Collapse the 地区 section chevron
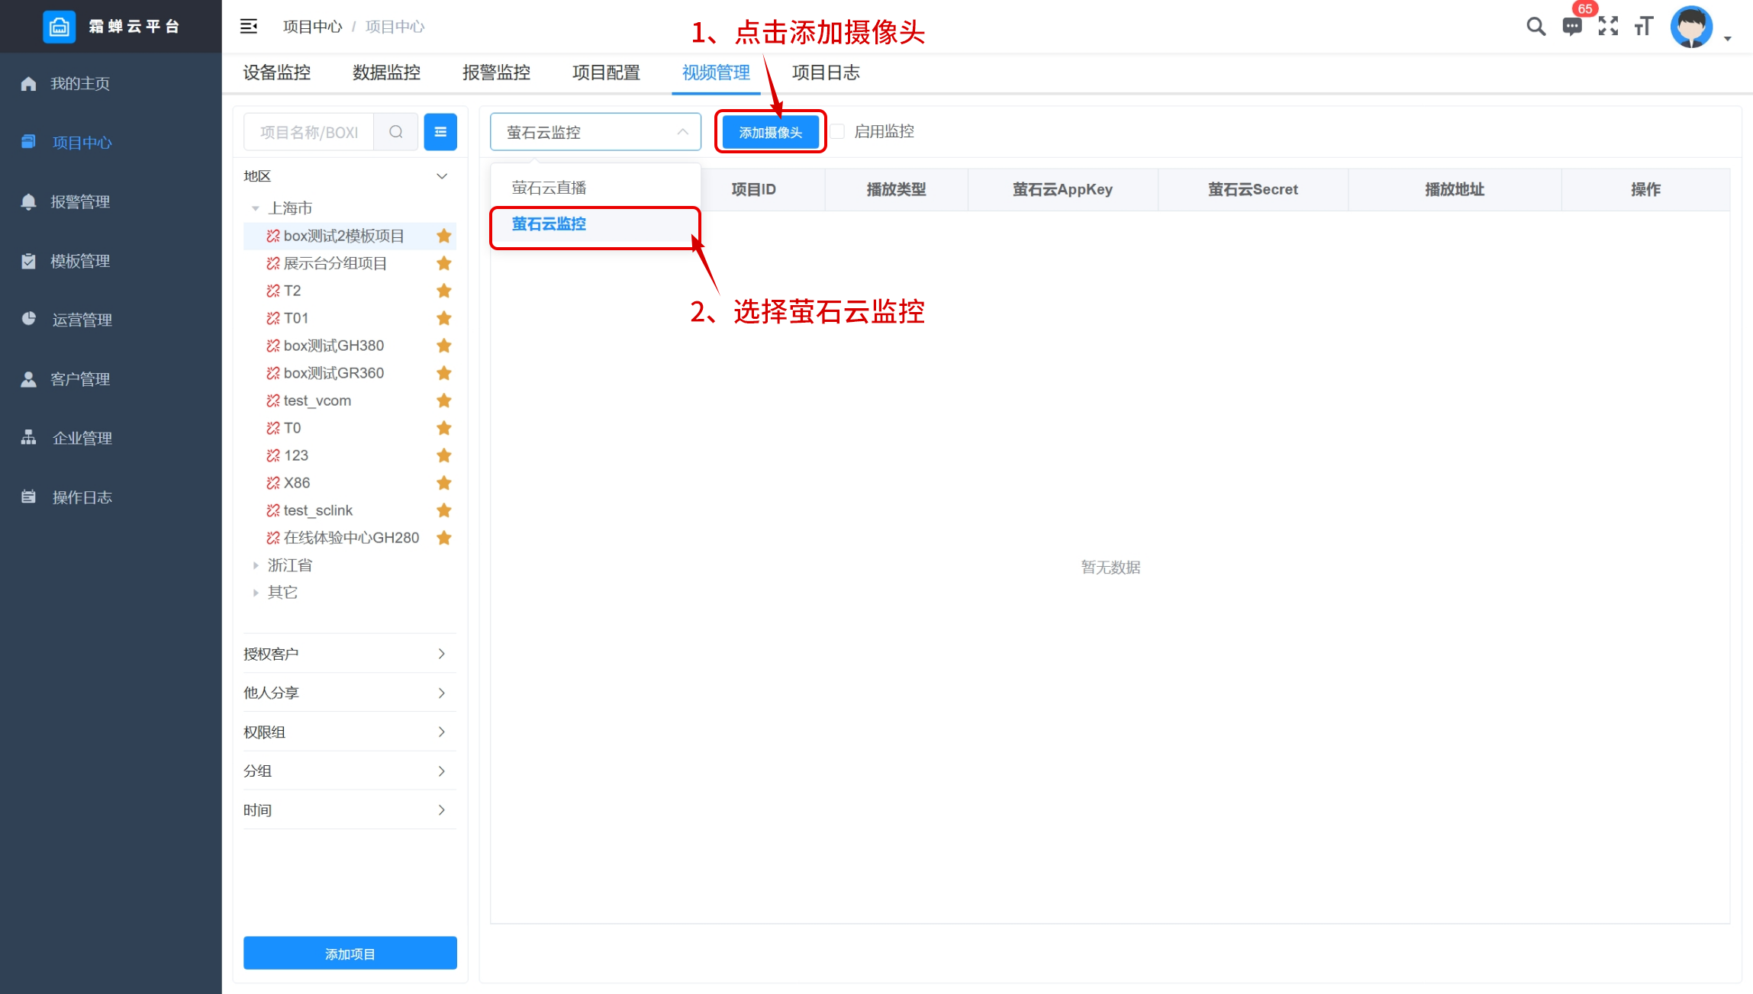Screen dimensions: 1753x994 click(x=442, y=176)
